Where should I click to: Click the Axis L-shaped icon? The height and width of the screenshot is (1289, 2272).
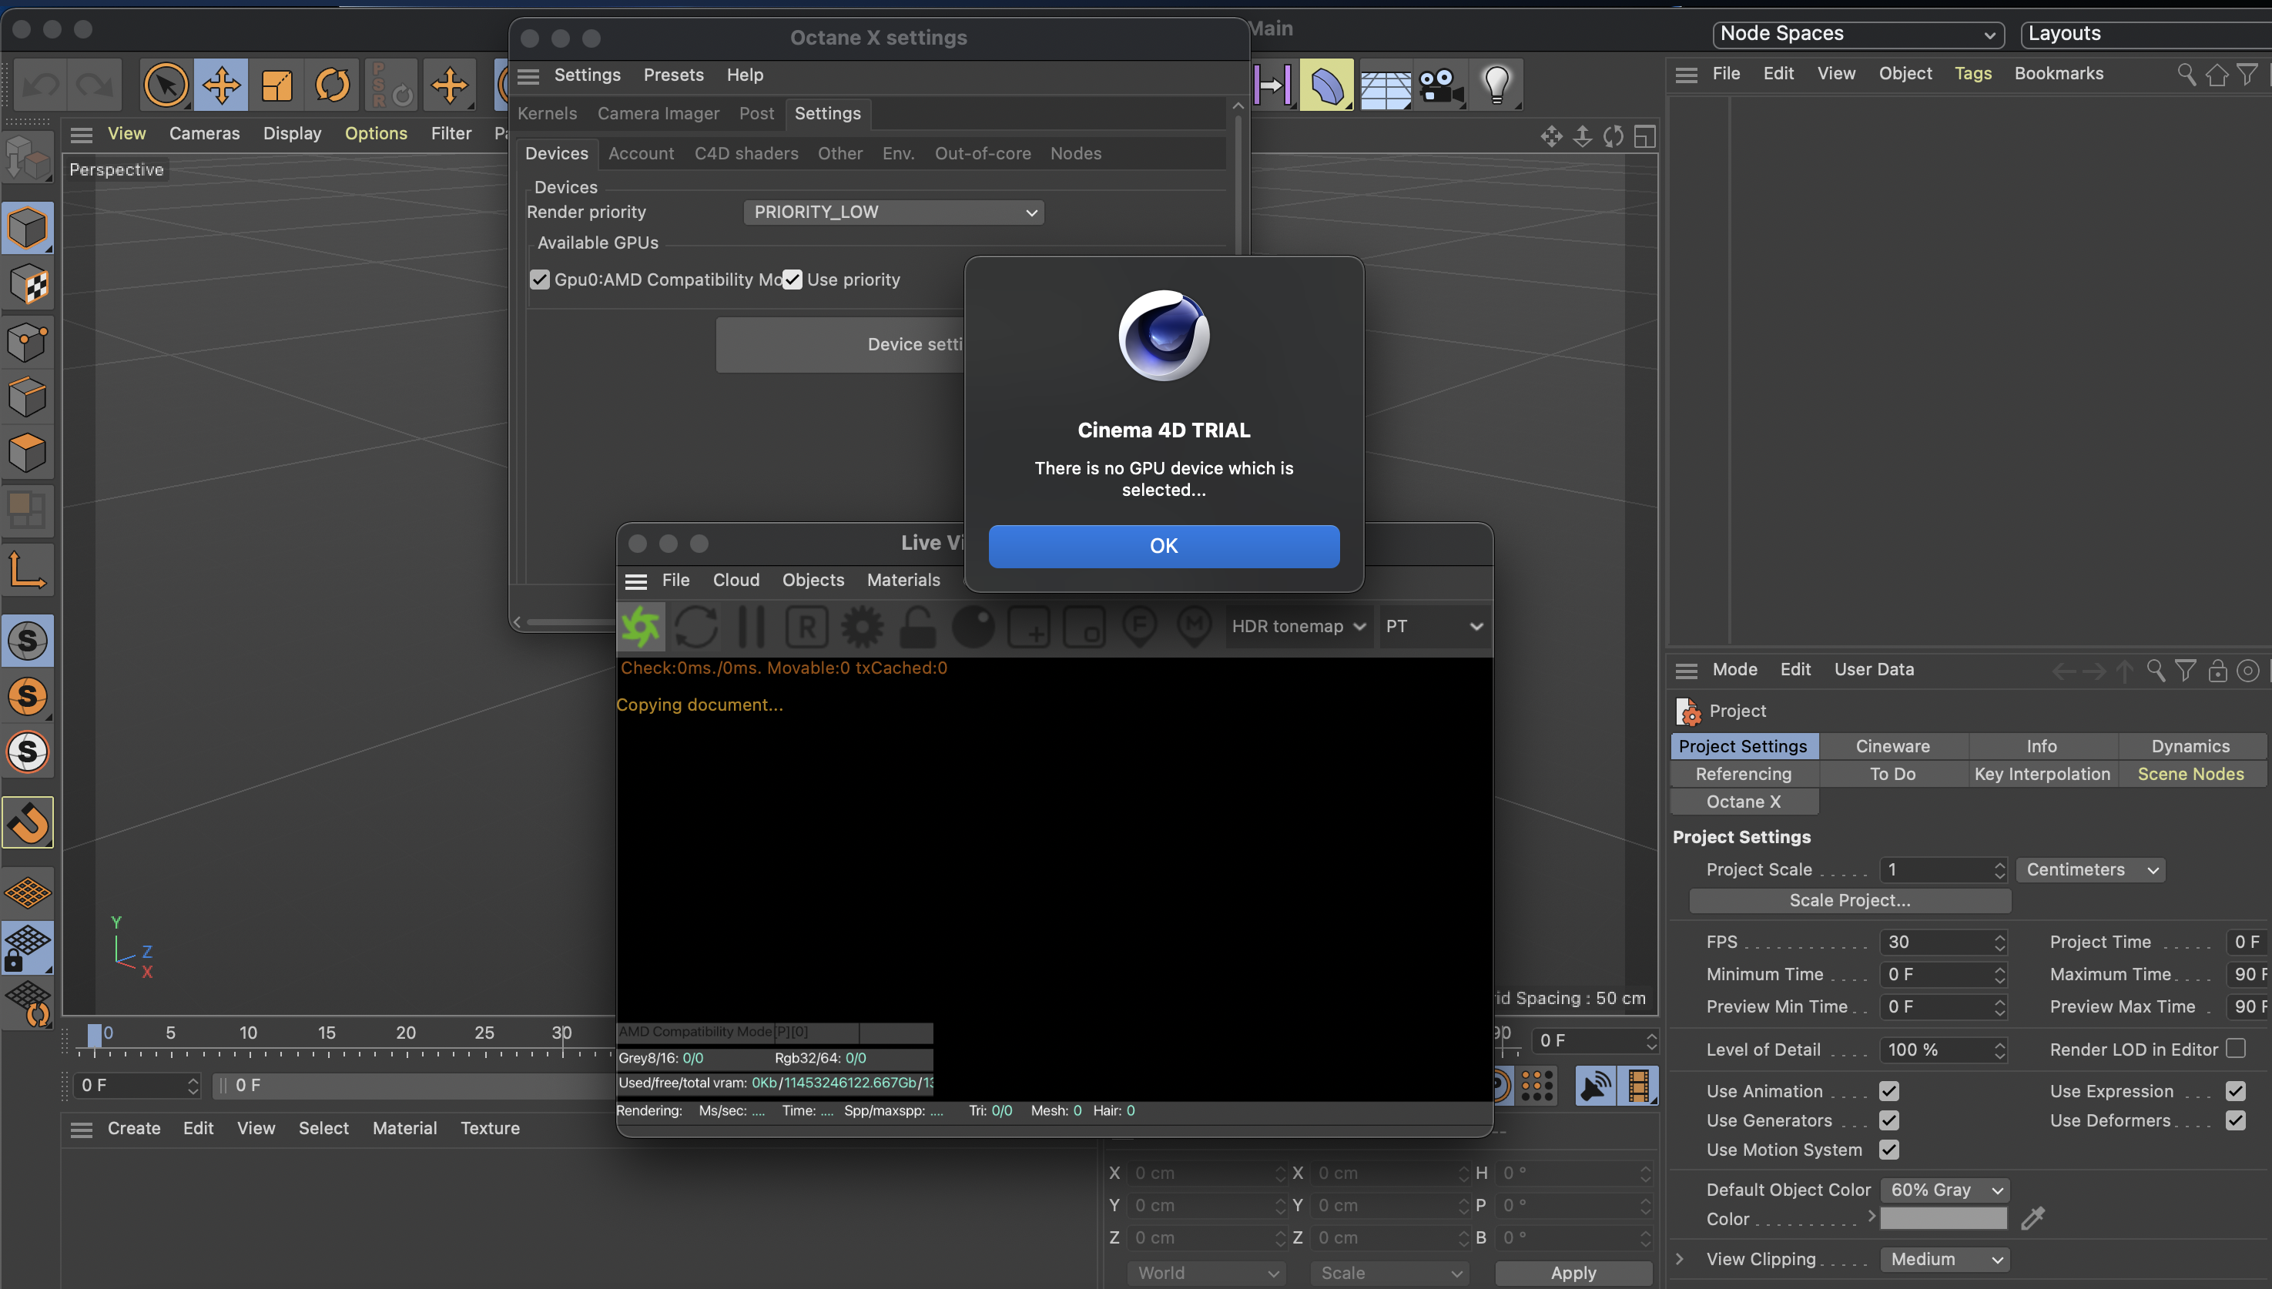click(x=28, y=570)
